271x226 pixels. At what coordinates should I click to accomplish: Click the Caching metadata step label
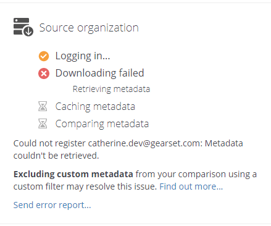(95, 107)
